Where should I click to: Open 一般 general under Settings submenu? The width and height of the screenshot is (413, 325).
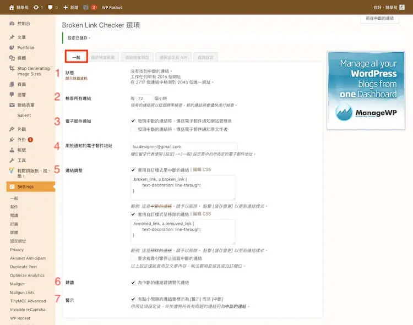click(14, 199)
